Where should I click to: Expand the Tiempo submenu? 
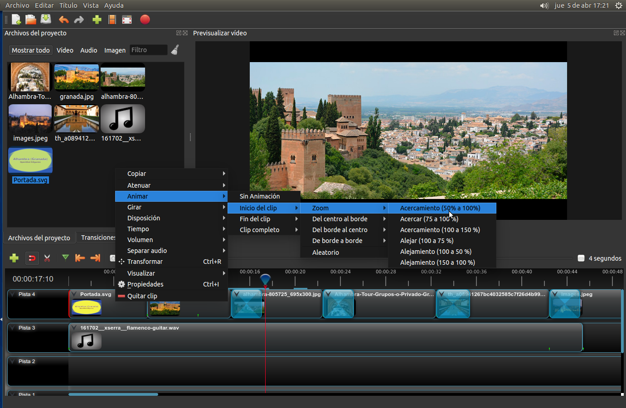point(171,229)
